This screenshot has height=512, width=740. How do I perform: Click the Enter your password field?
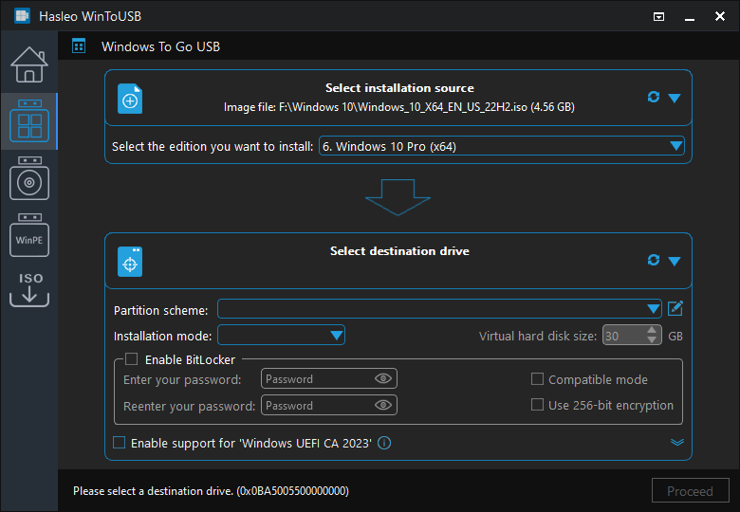tap(329, 378)
